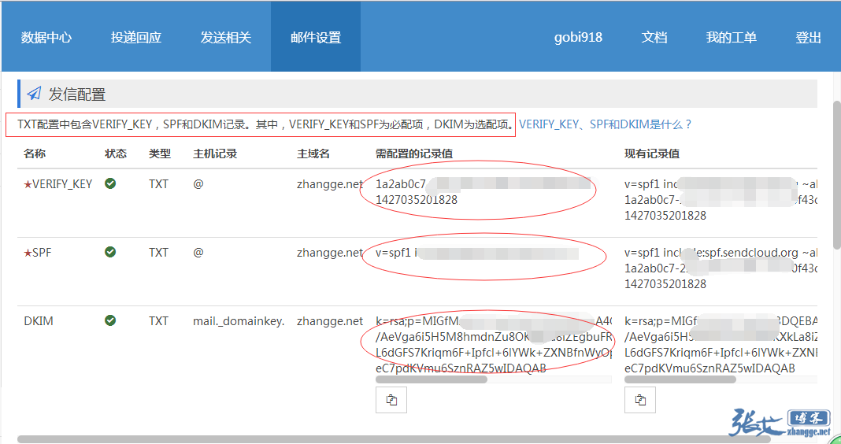The image size is (841, 444).
Task: Copy the DKIM required record value
Action: point(391,400)
